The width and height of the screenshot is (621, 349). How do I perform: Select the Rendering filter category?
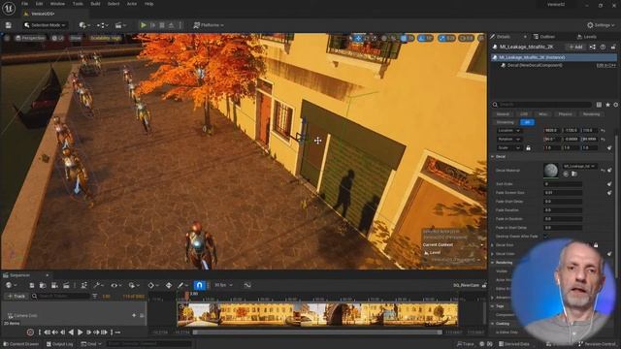[591, 114]
